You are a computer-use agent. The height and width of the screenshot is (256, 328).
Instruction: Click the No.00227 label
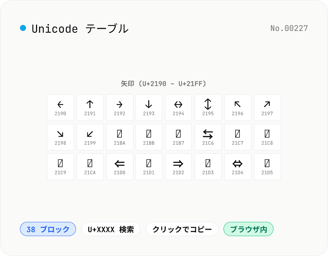(x=289, y=28)
